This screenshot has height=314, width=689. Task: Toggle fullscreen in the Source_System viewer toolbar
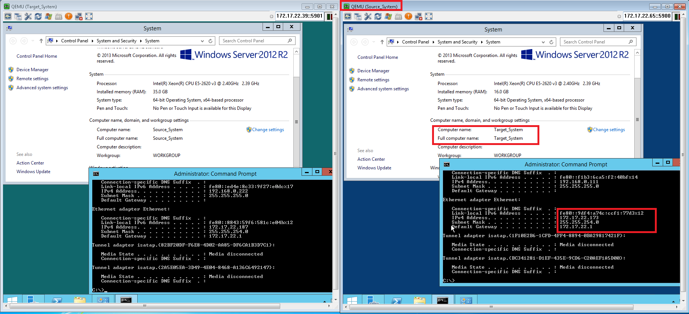(x=429, y=16)
